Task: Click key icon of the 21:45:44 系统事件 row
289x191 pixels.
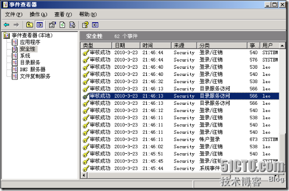Action: click(86, 168)
